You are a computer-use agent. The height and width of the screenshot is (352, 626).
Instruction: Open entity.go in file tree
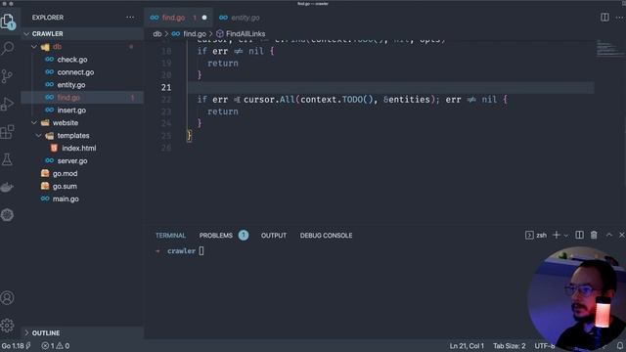71,85
